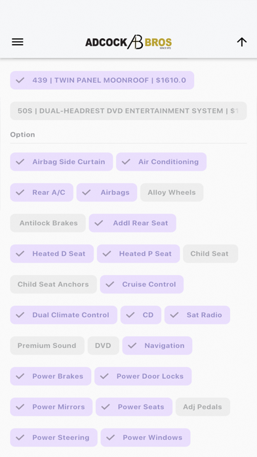The width and height of the screenshot is (257, 457).
Task: Open the hamburger menu
Action: tap(18, 42)
